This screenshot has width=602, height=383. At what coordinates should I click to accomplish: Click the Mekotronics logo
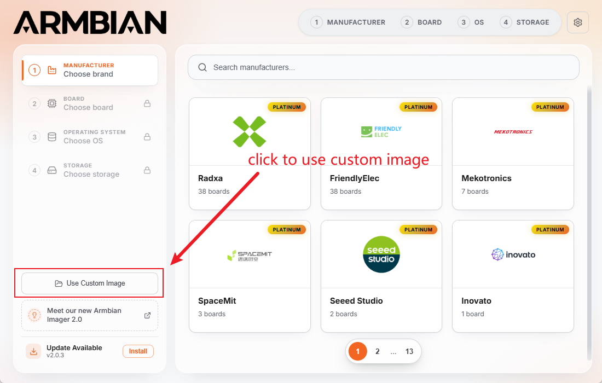pos(513,132)
